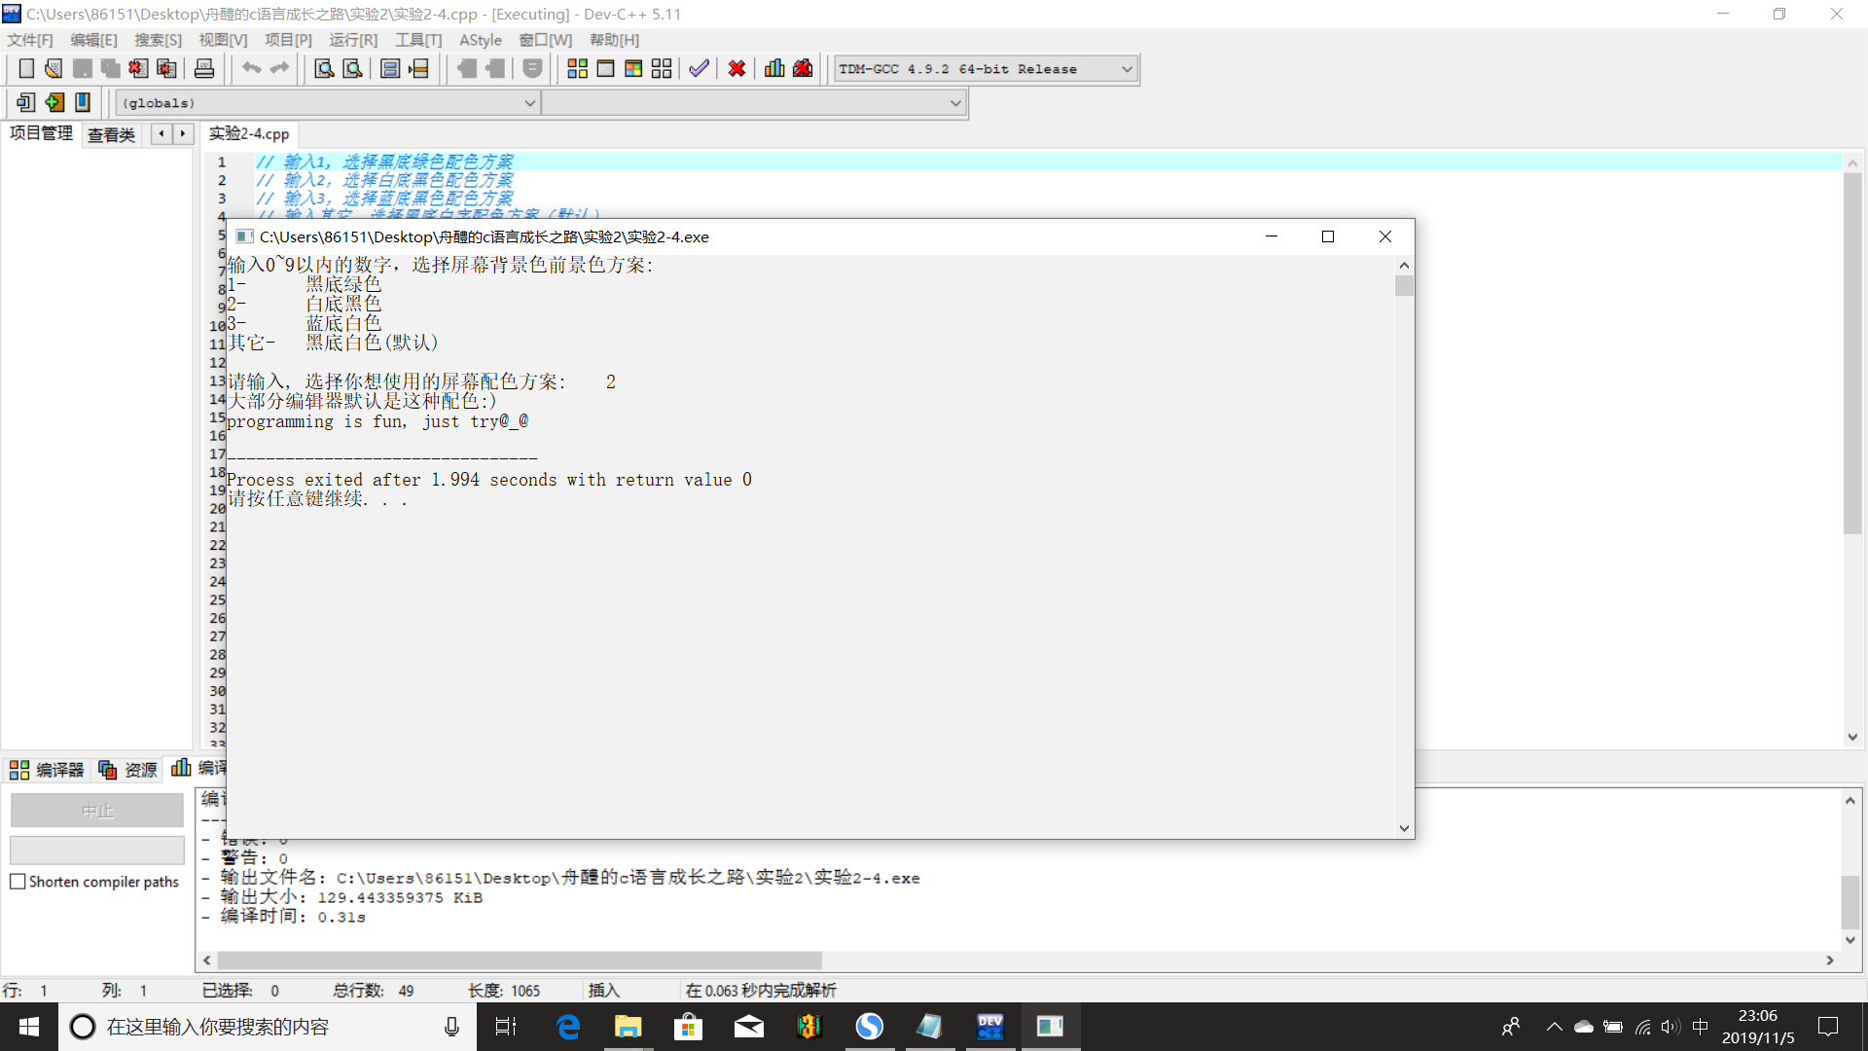The image size is (1868, 1051).
Task: Click the New file toolbar icon
Action: (26, 68)
